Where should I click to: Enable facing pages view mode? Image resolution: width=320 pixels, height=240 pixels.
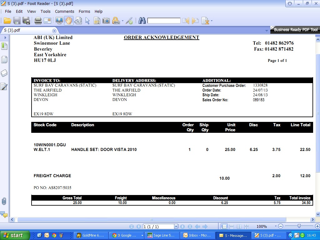coord(239,227)
